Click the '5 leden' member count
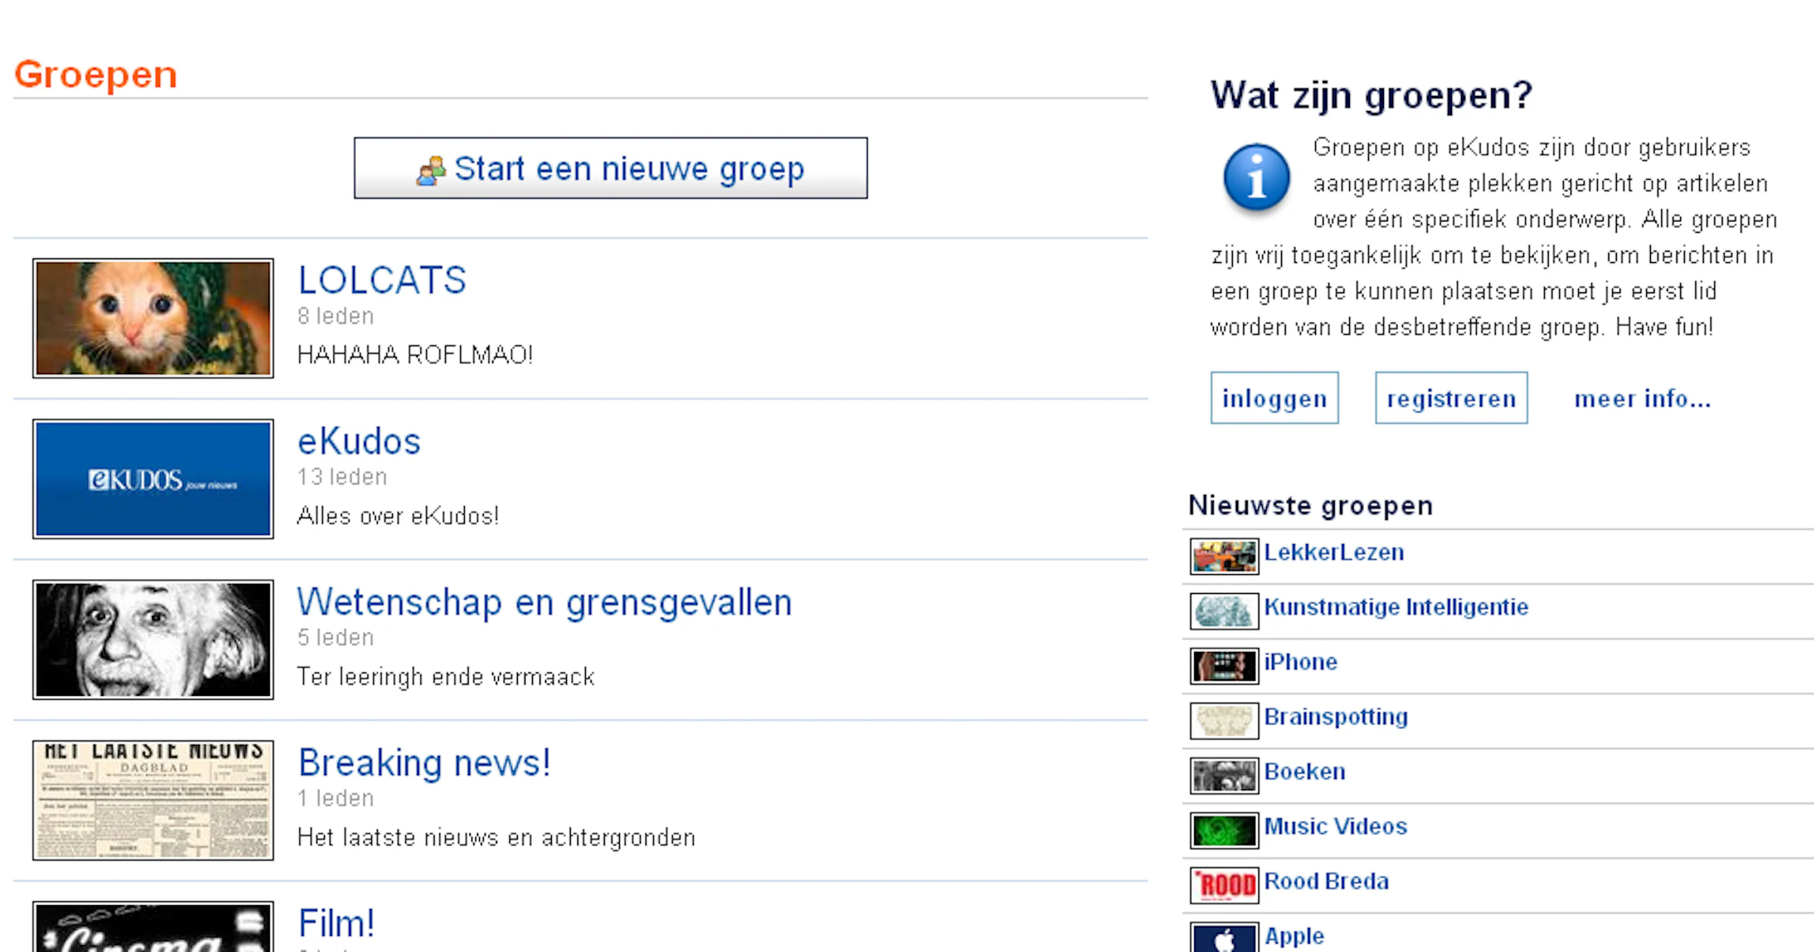The width and height of the screenshot is (1814, 952). click(x=336, y=638)
